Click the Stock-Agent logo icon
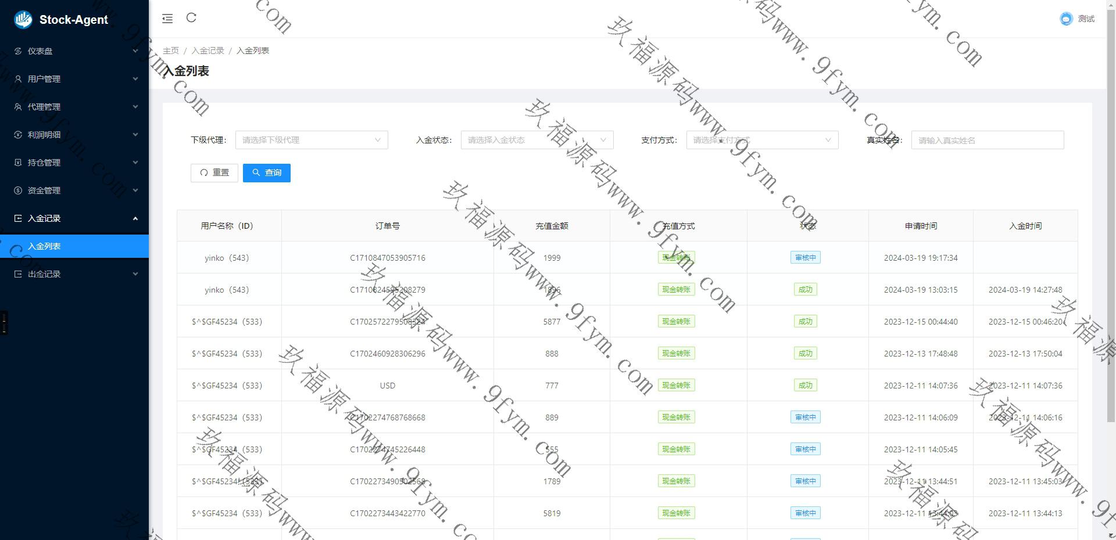The height and width of the screenshot is (540, 1116). (x=23, y=19)
